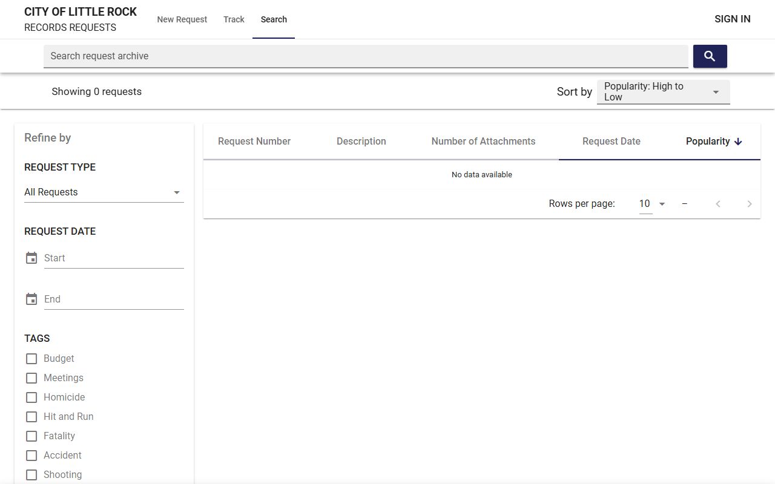Click the Start date input field
The width and height of the screenshot is (775, 484).
coord(114,258)
